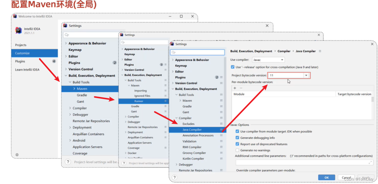Click the help icon next to Java Compiler breadcrumb

[x=320, y=51]
